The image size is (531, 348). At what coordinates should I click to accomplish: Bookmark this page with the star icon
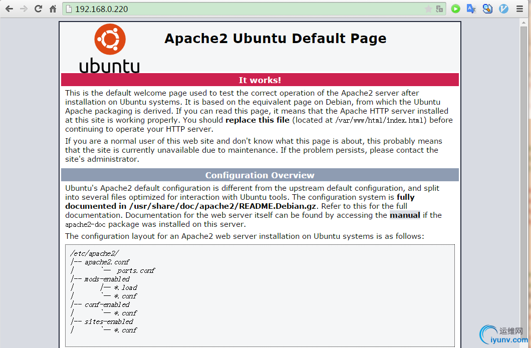428,9
